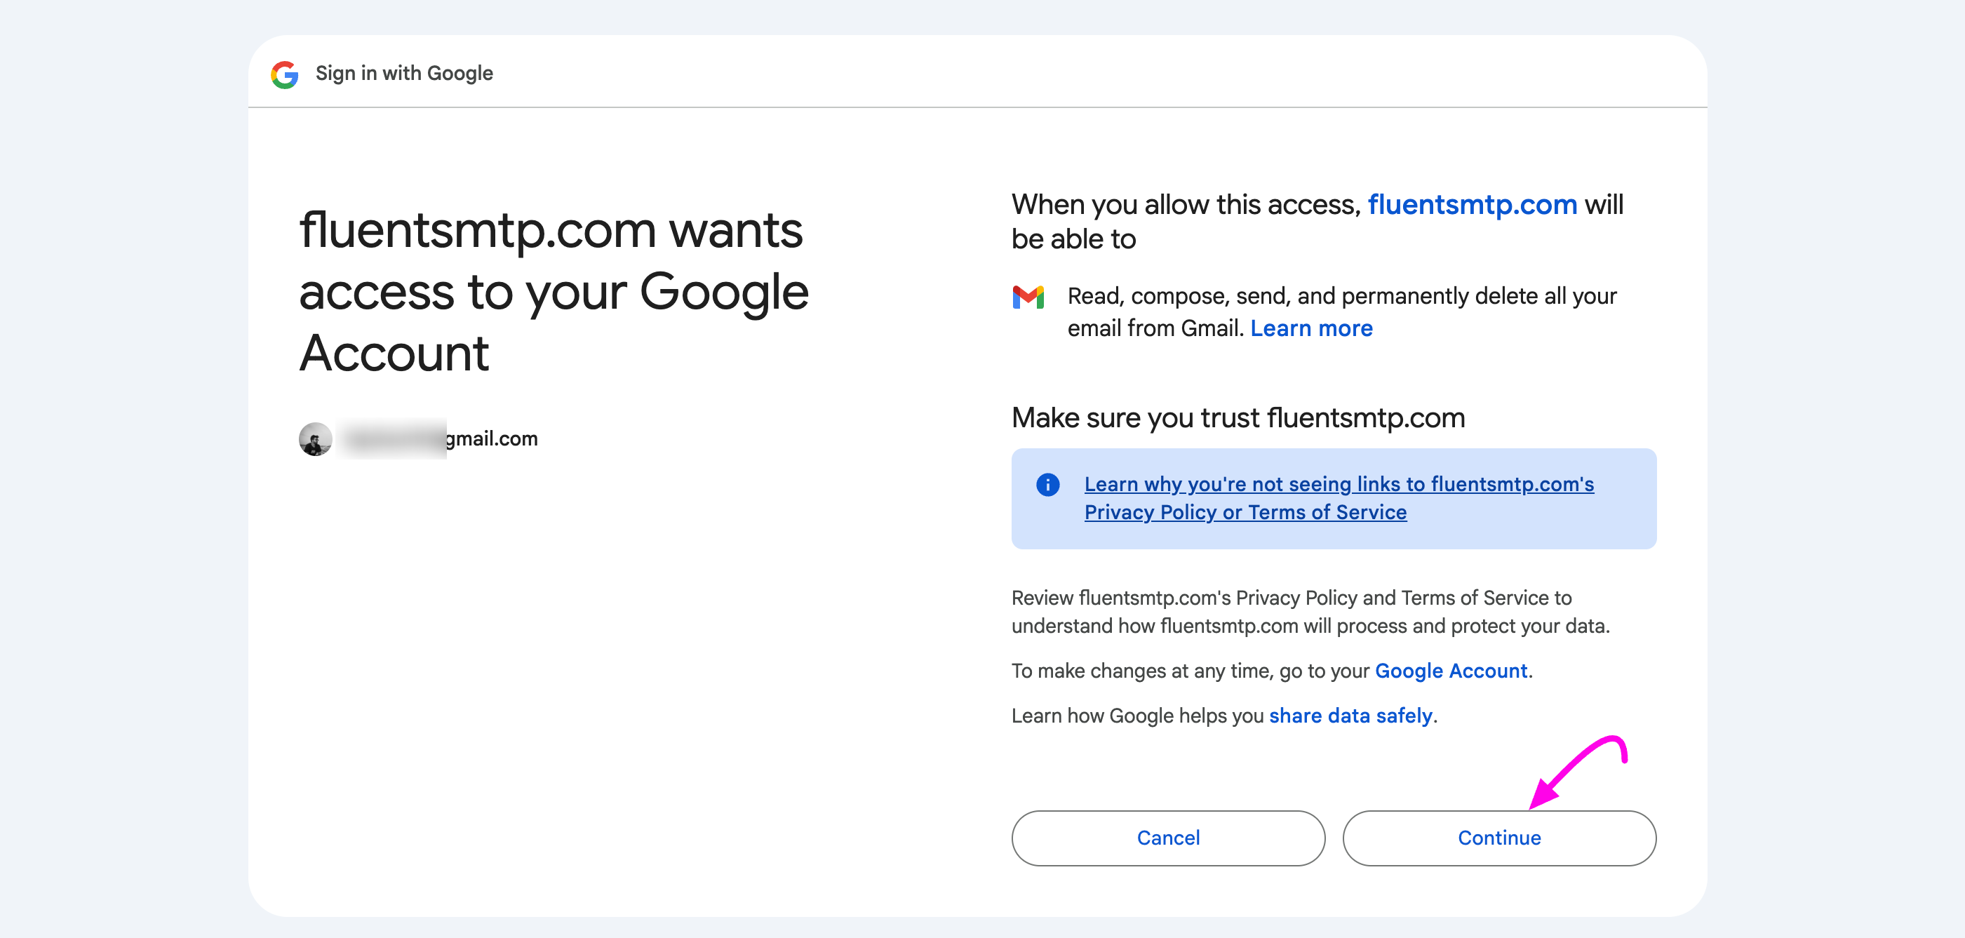Open the Privacy Policy or Terms link
This screenshot has width=1965, height=938.
[1339, 498]
